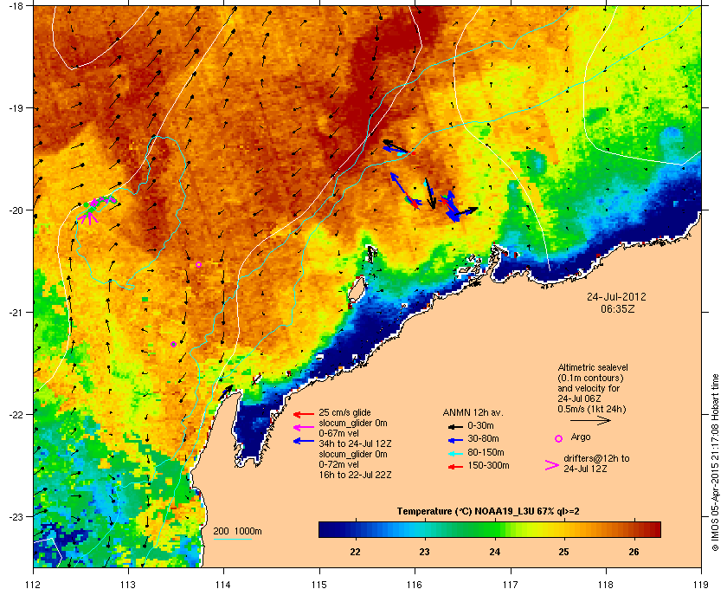Click the Altimetric sealevel legend text

click(593, 367)
